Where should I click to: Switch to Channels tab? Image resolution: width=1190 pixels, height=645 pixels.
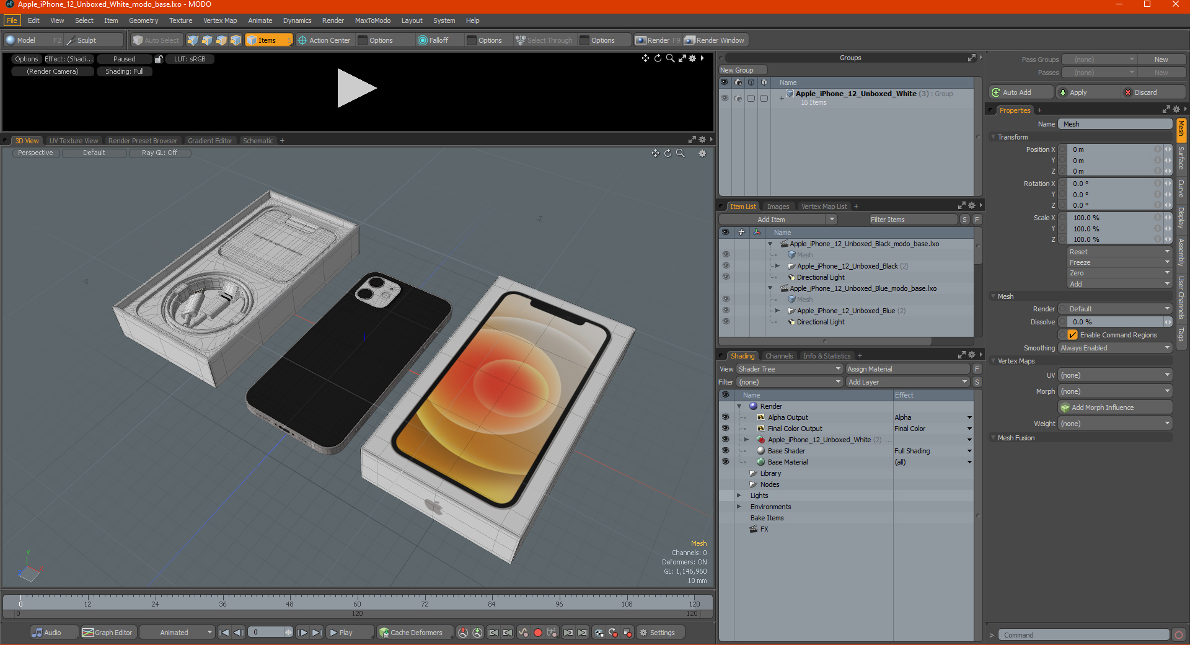tap(778, 356)
